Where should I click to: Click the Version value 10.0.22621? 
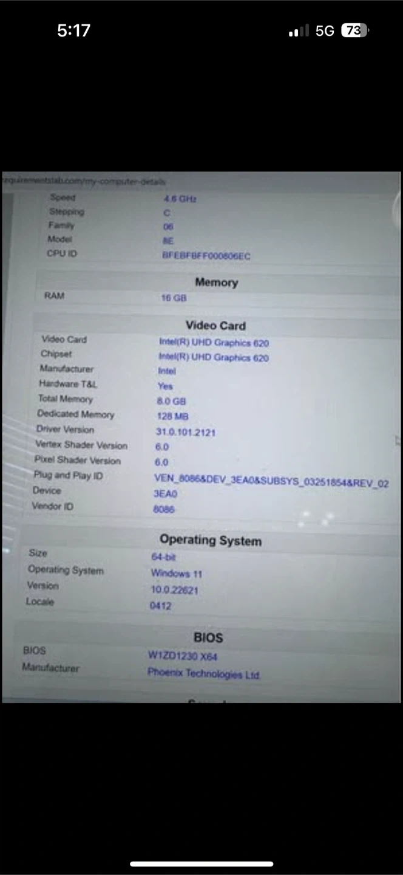(x=174, y=590)
